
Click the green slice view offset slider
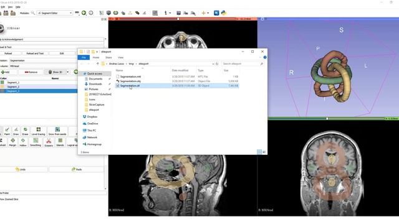pos(327,118)
